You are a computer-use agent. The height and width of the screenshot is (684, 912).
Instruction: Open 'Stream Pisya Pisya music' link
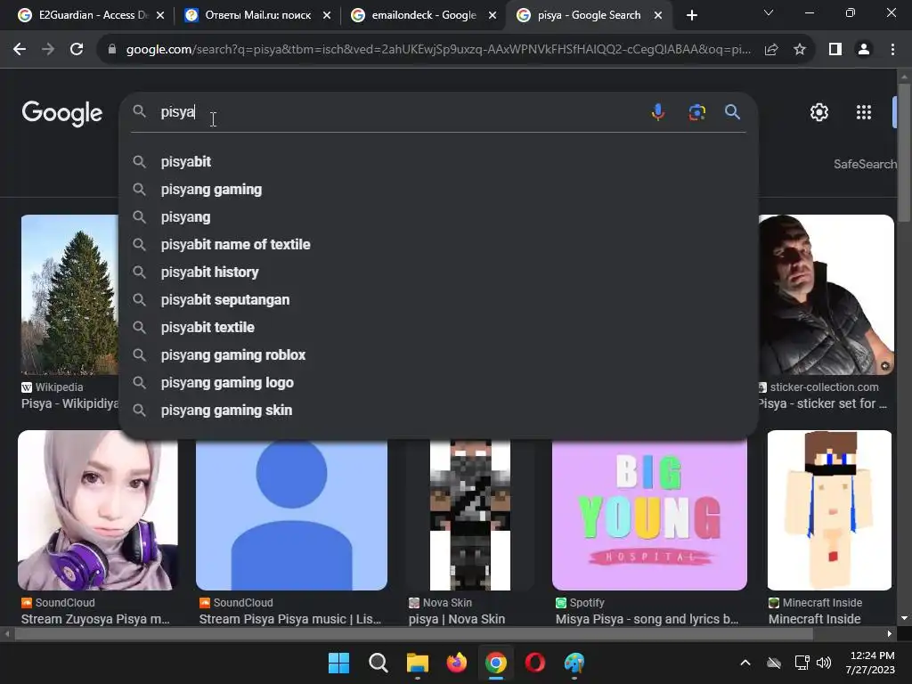click(x=290, y=619)
